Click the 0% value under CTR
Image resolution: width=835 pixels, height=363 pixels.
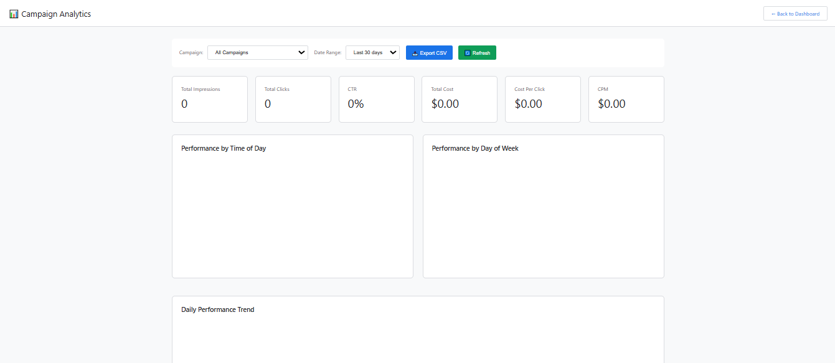(356, 104)
